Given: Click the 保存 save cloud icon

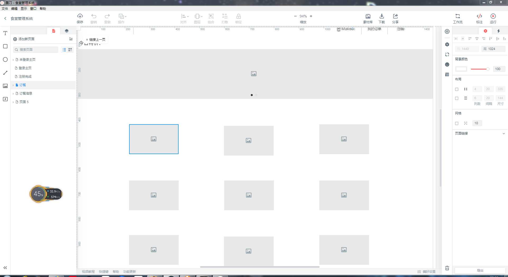Looking at the screenshot, I should click(80, 16).
